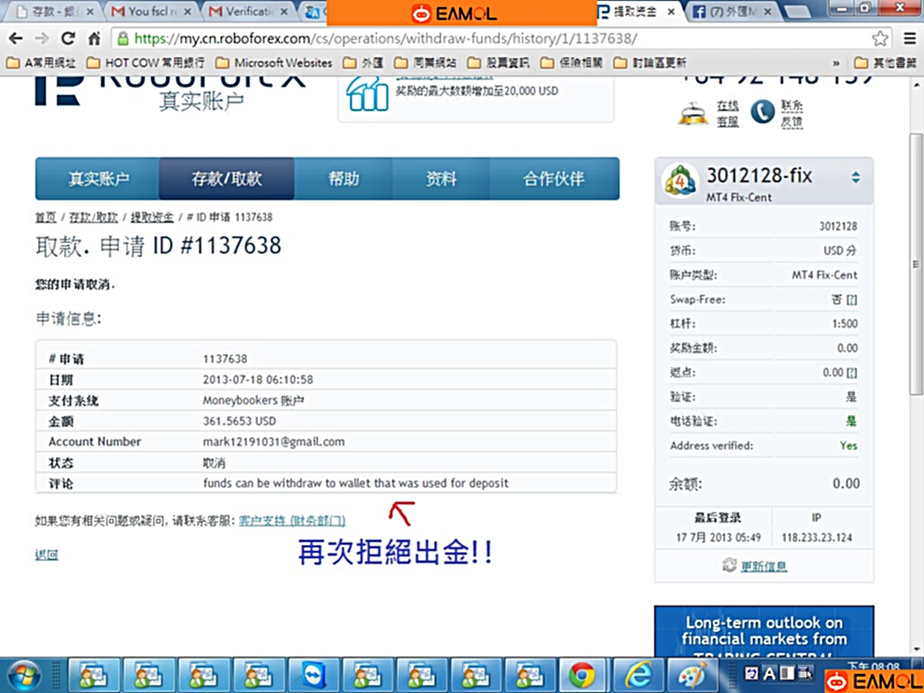Switch to the 'You fscl' Gmail tab

152,11
